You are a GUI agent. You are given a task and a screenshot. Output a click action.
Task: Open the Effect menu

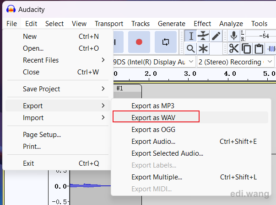tap(202, 24)
